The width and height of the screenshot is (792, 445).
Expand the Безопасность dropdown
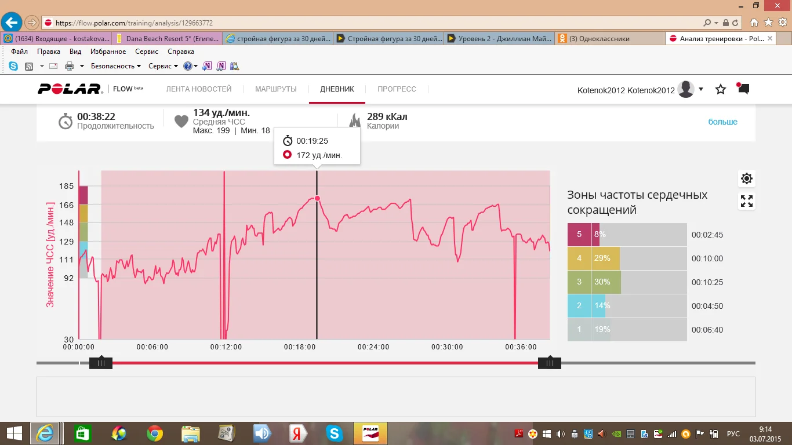pos(116,66)
